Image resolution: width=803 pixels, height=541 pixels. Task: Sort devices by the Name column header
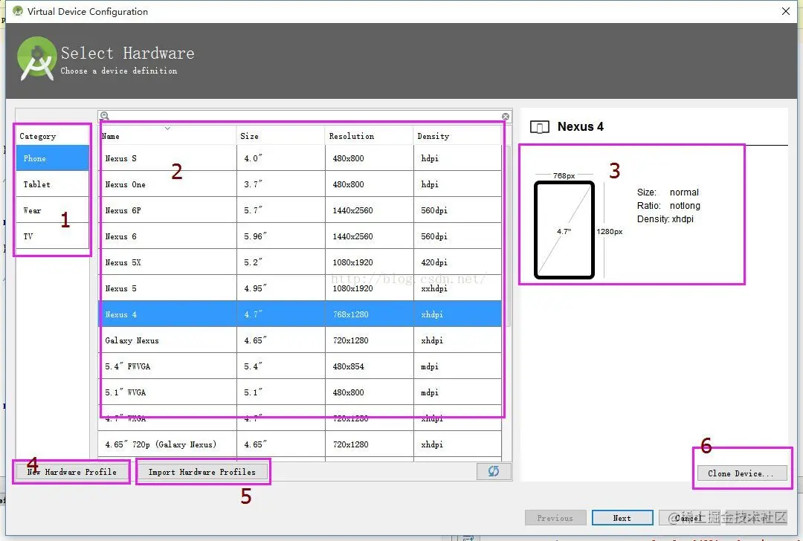click(x=167, y=136)
